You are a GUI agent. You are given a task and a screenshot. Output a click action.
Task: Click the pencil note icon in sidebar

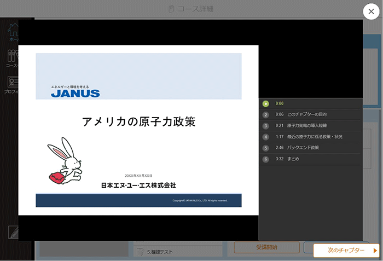pyautogui.click(x=13, y=232)
